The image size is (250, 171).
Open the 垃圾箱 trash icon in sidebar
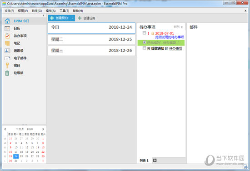(7, 73)
